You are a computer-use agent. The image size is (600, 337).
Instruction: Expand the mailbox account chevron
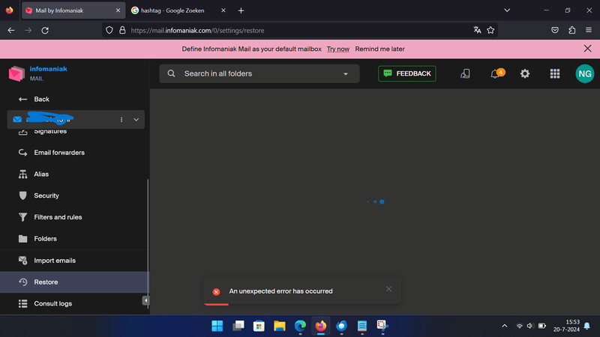pos(136,120)
